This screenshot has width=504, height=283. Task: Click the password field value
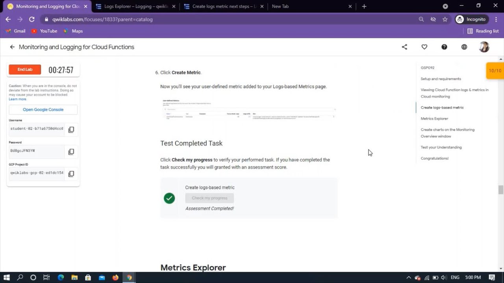(x=37, y=151)
